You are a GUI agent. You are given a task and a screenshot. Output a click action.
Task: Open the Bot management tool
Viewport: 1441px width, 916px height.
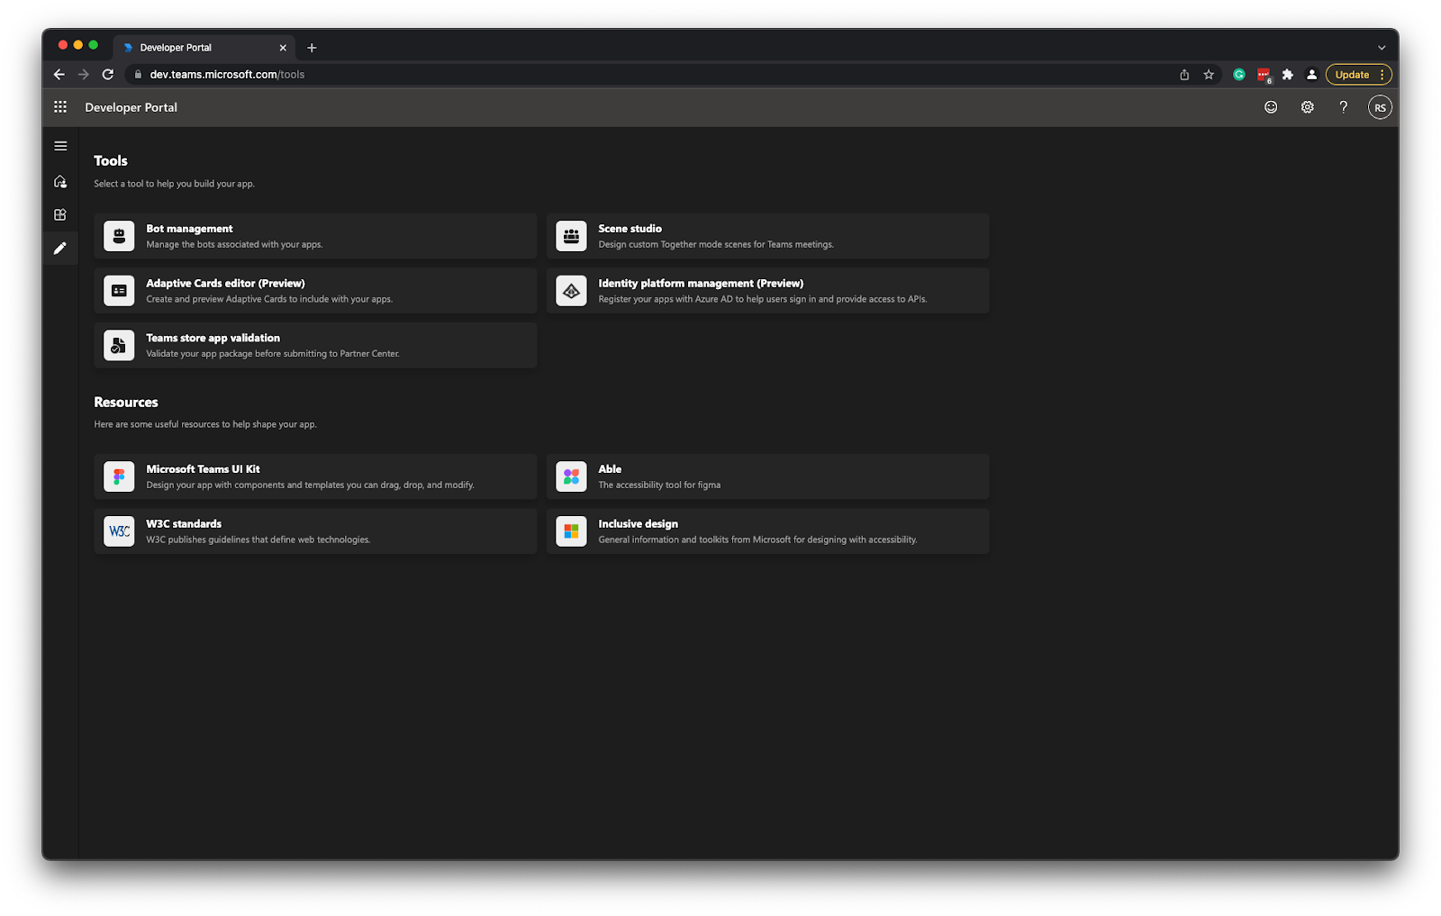click(315, 235)
